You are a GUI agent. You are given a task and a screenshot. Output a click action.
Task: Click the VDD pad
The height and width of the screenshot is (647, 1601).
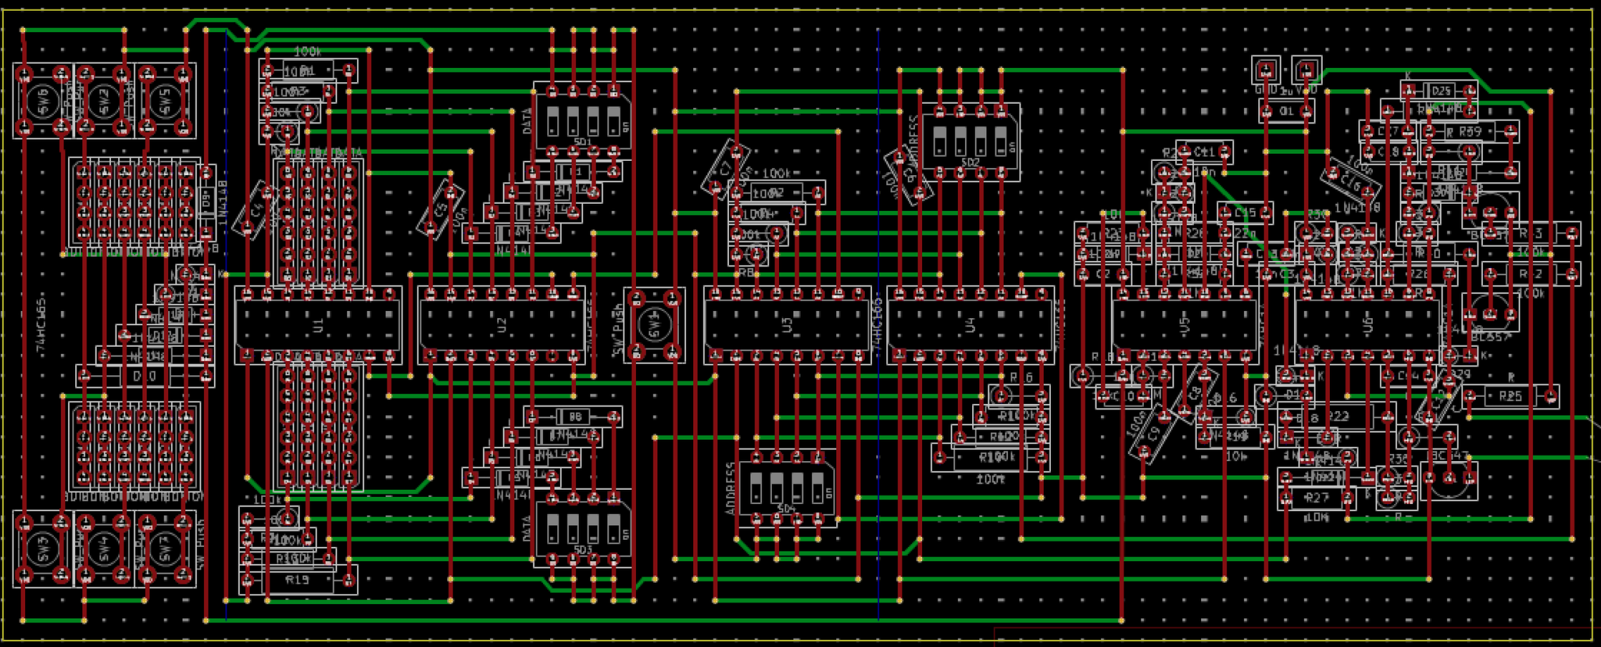(x=1306, y=70)
